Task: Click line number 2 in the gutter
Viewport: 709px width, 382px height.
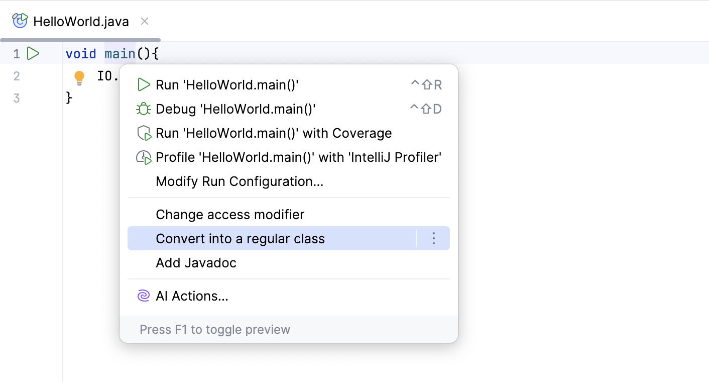Action: tap(16, 76)
